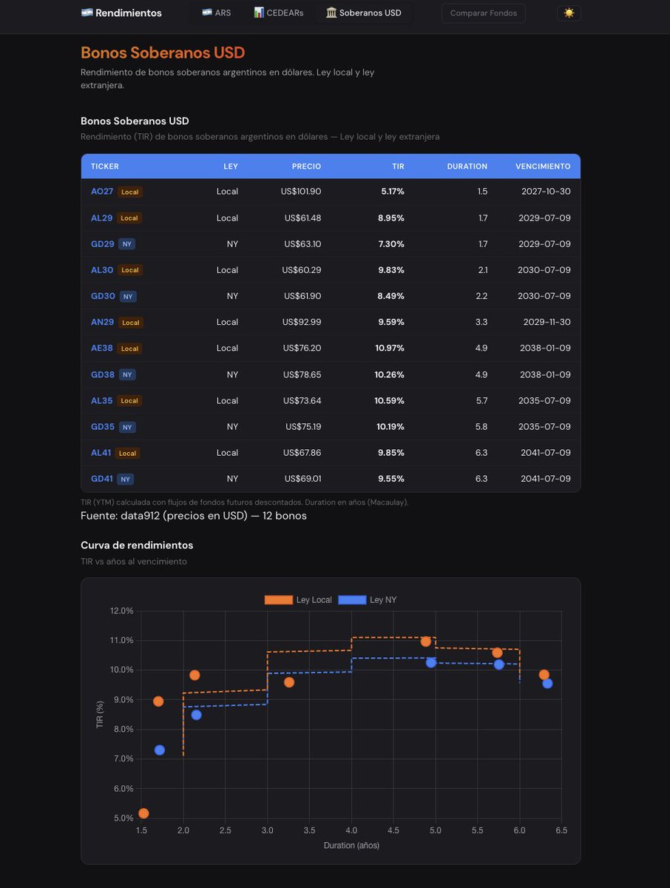Sort table by VENCIMIENTO column header

click(543, 166)
